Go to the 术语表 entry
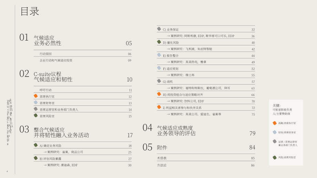The height and width of the screenshot is (178, 317). (x=162, y=158)
